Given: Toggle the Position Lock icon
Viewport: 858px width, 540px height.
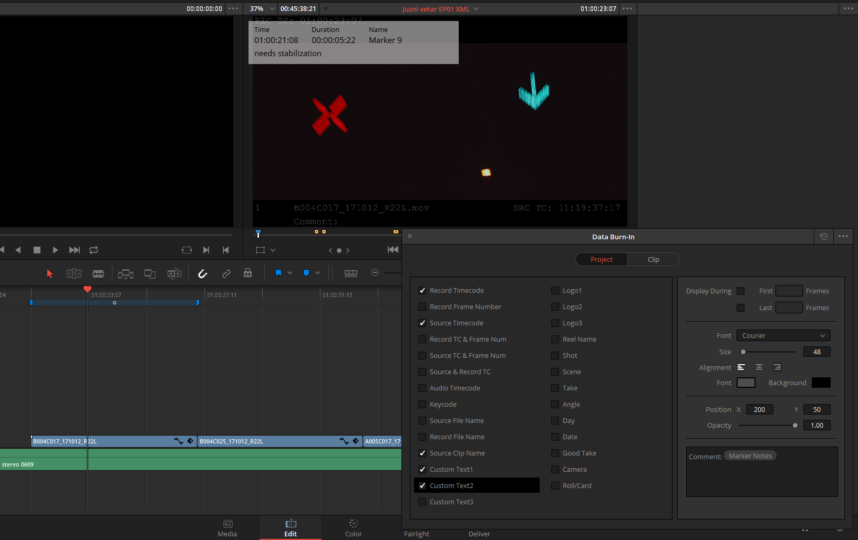Looking at the screenshot, I should coord(247,273).
